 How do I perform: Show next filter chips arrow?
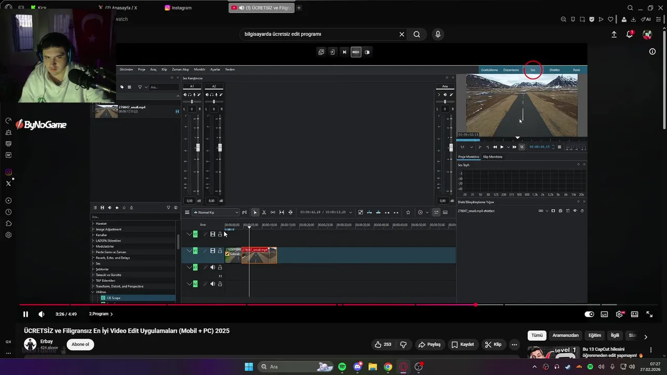pyautogui.click(x=646, y=336)
